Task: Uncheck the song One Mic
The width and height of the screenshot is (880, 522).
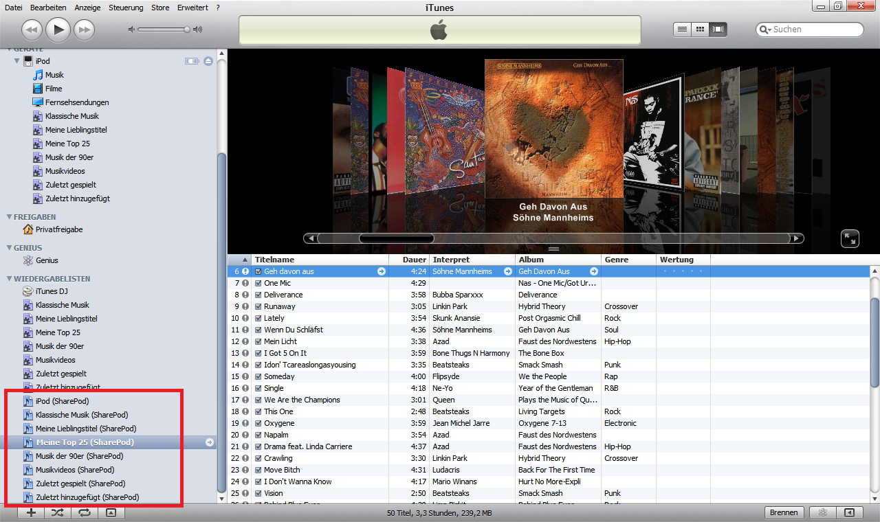Action: tap(258, 283)
